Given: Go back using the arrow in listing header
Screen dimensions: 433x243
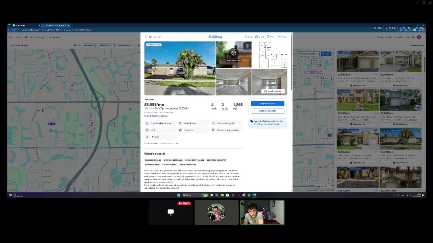Looking at the screenshot, I should [x=146, y=37].
